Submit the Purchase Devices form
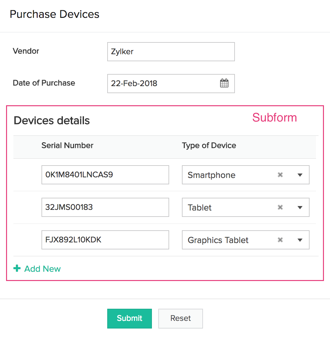The width and height of the screenshot is (330, 340). pos(129,318)
